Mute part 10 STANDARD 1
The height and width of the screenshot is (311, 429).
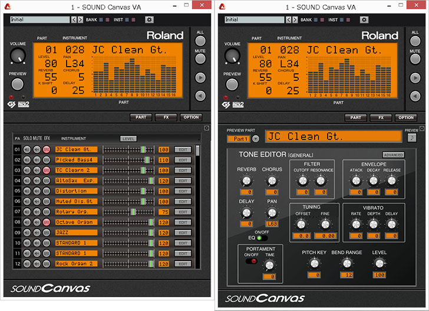(x=37, y=243)
